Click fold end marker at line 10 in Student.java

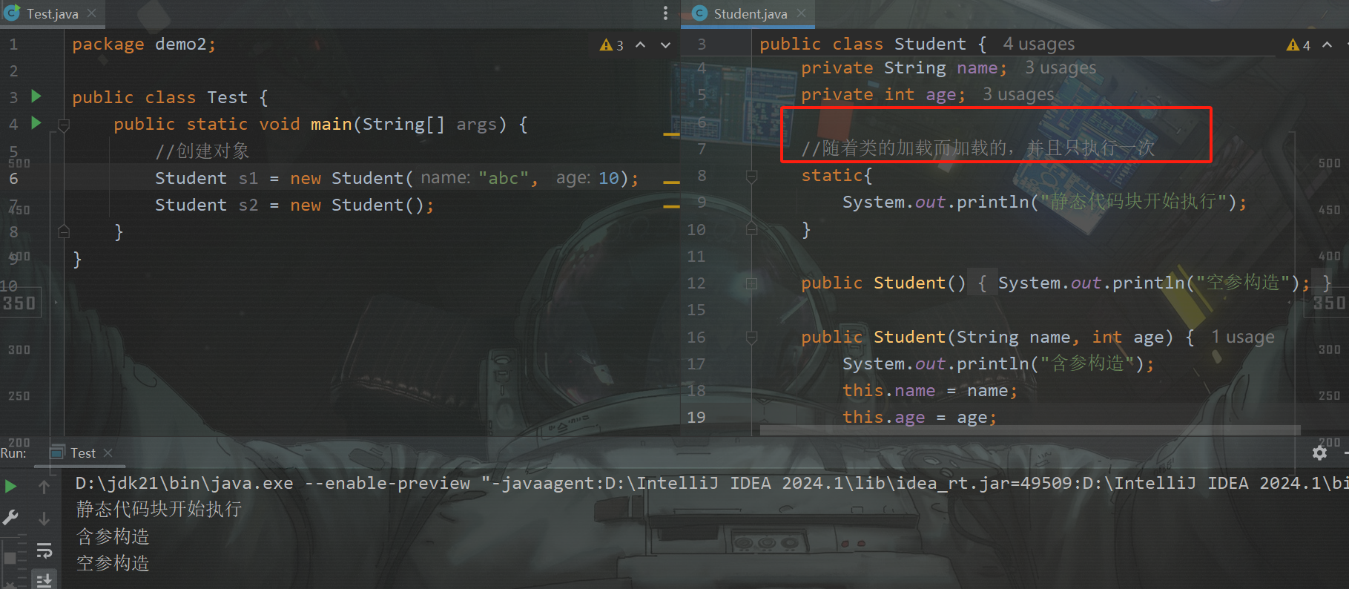point(751,230)
